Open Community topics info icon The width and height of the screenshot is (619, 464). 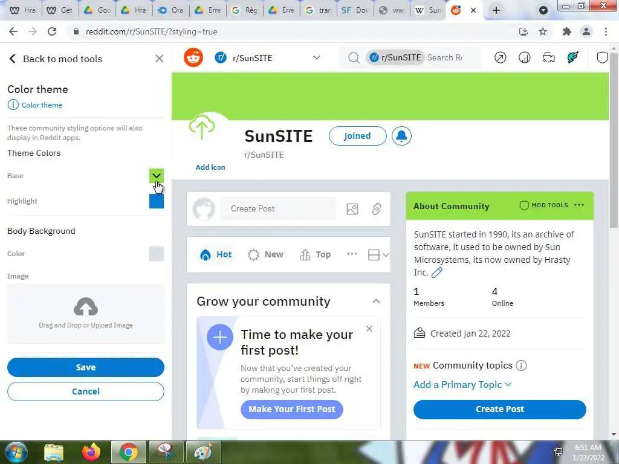(x=521, y=366)
